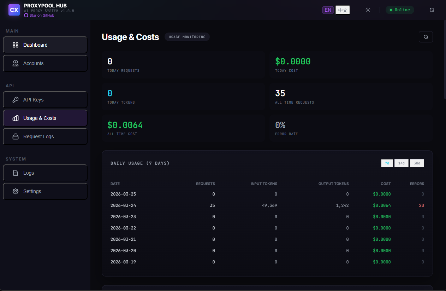This screenshot has height=291, width=446.
Task: Open the Accounts menu item
Action: [x=45, y=63]
